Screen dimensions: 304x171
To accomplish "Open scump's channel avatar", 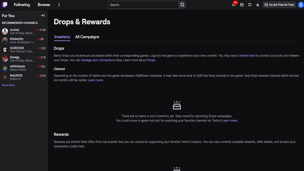I will pos(5,31).
